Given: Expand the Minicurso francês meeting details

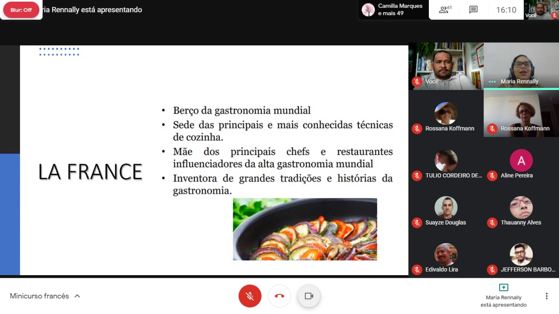Looking at the screenshot, I should (x=77, y=296).
